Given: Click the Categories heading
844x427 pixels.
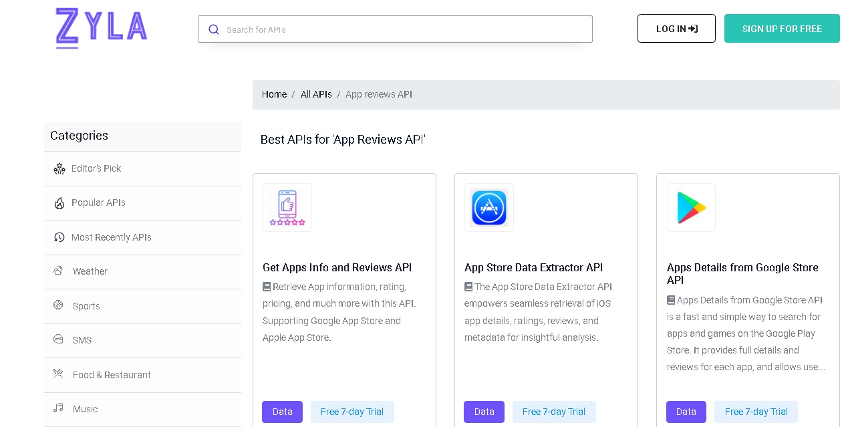Looking at the screenshot, I should (79, 136).
